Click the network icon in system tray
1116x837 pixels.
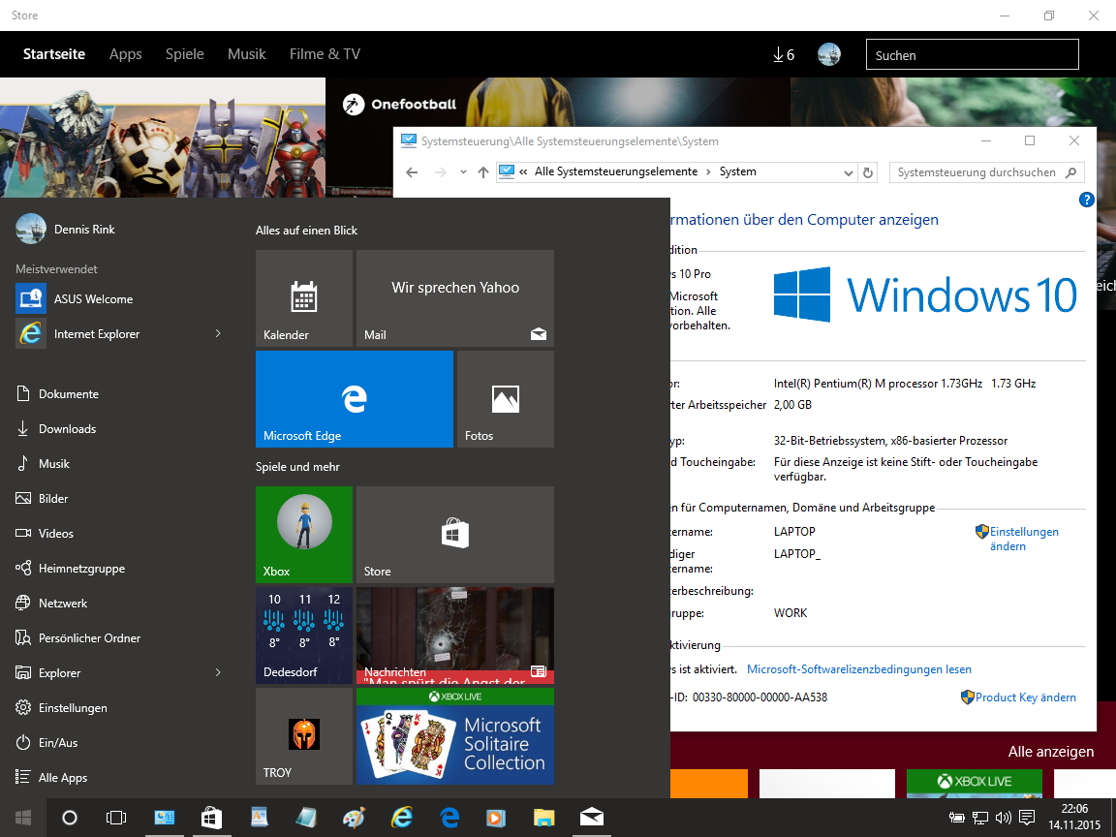point(980,818)
